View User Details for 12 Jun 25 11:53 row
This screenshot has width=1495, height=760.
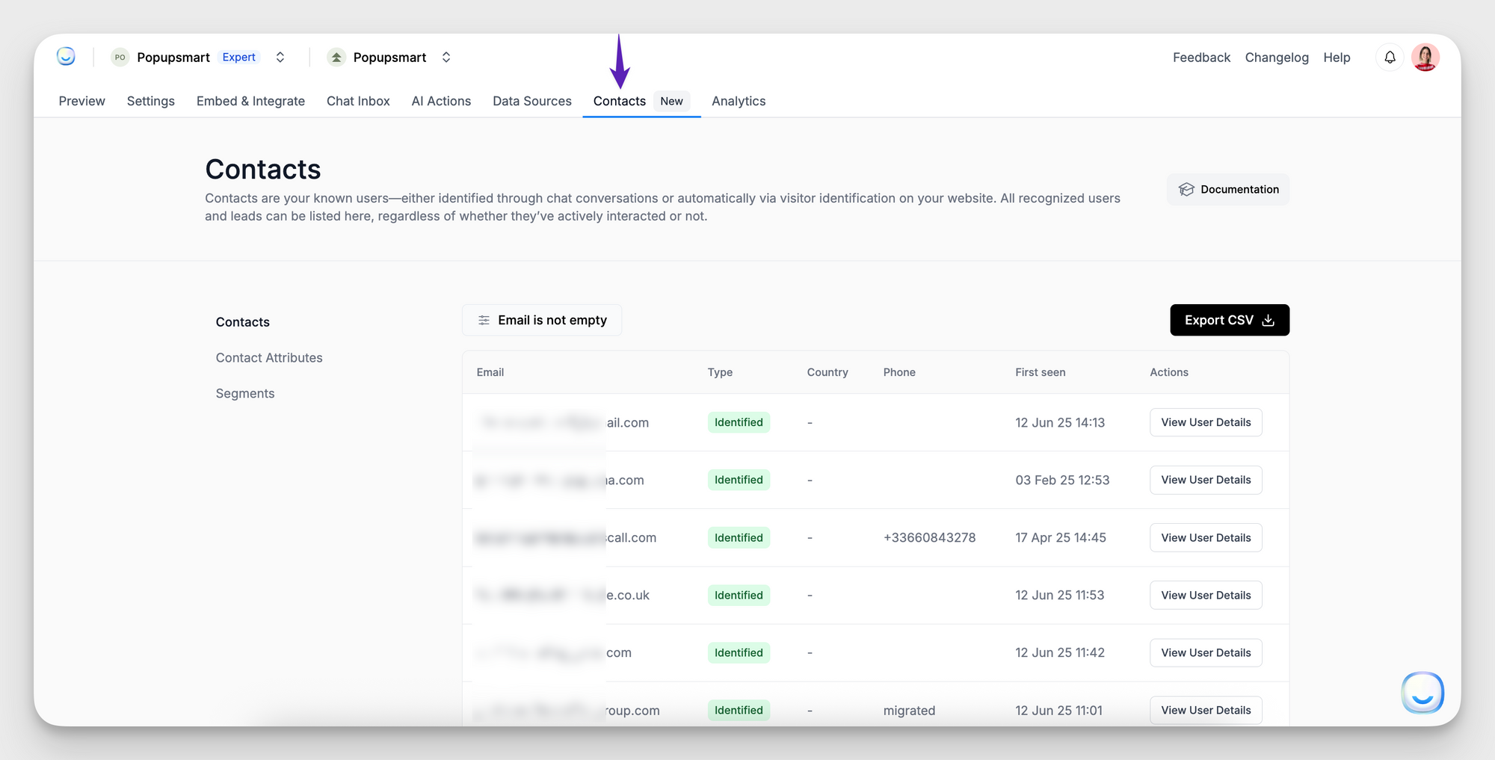click(x=1206, y=595)
